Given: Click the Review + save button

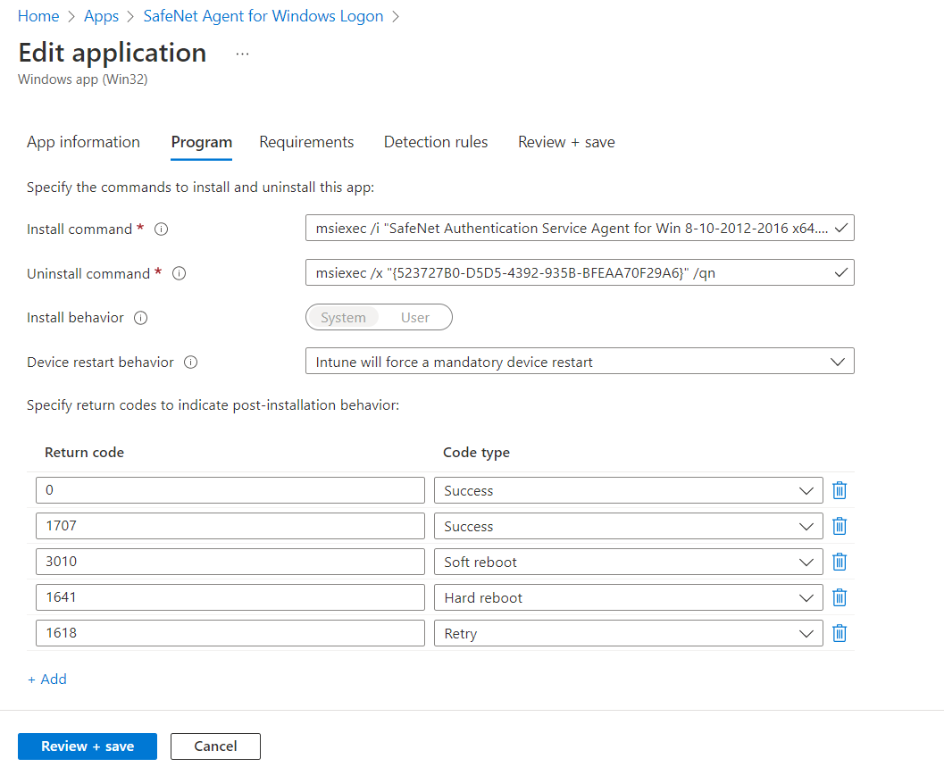Looking at the screenshot, I should [x=88, y=746].
